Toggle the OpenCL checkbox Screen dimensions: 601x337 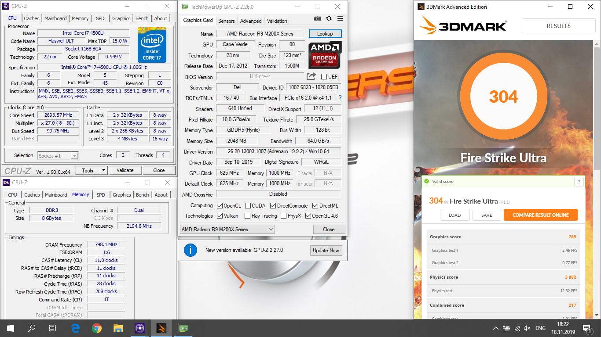[220, 205]
